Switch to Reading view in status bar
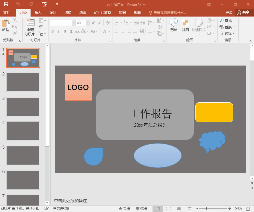The image size is (254, 212). click(x=179, y=208)
